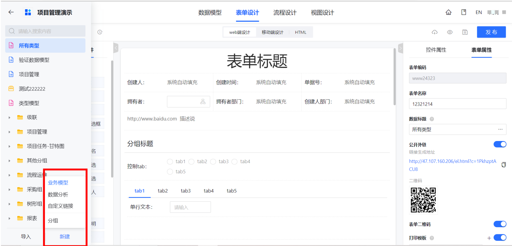Image resolution: width=512 pixels, height=246 pixels.
Task: Expand the 树形组 folder arrow
Action: coord(9,204)
